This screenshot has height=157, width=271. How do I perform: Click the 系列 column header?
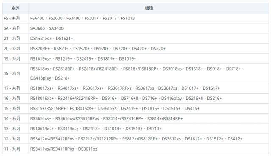(x=16, y=8)
